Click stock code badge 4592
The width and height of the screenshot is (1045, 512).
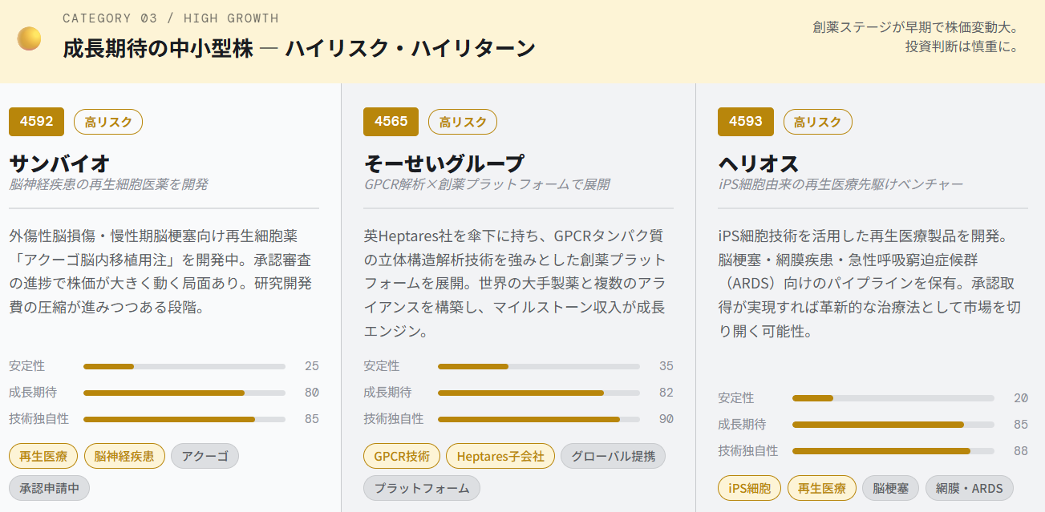tap(37, 122)
